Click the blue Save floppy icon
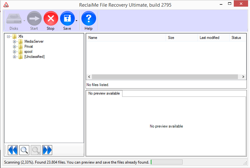 click(x=67, y=18)
